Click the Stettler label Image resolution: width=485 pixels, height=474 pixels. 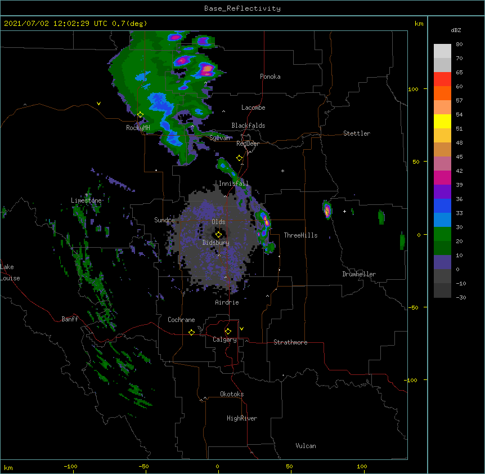click(x=357, y=133)
